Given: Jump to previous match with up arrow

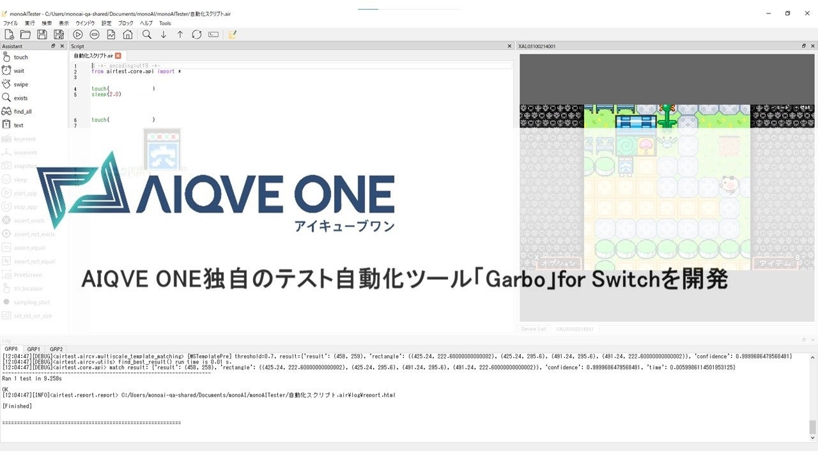Looking at the screenshot, I should [180, 34].
